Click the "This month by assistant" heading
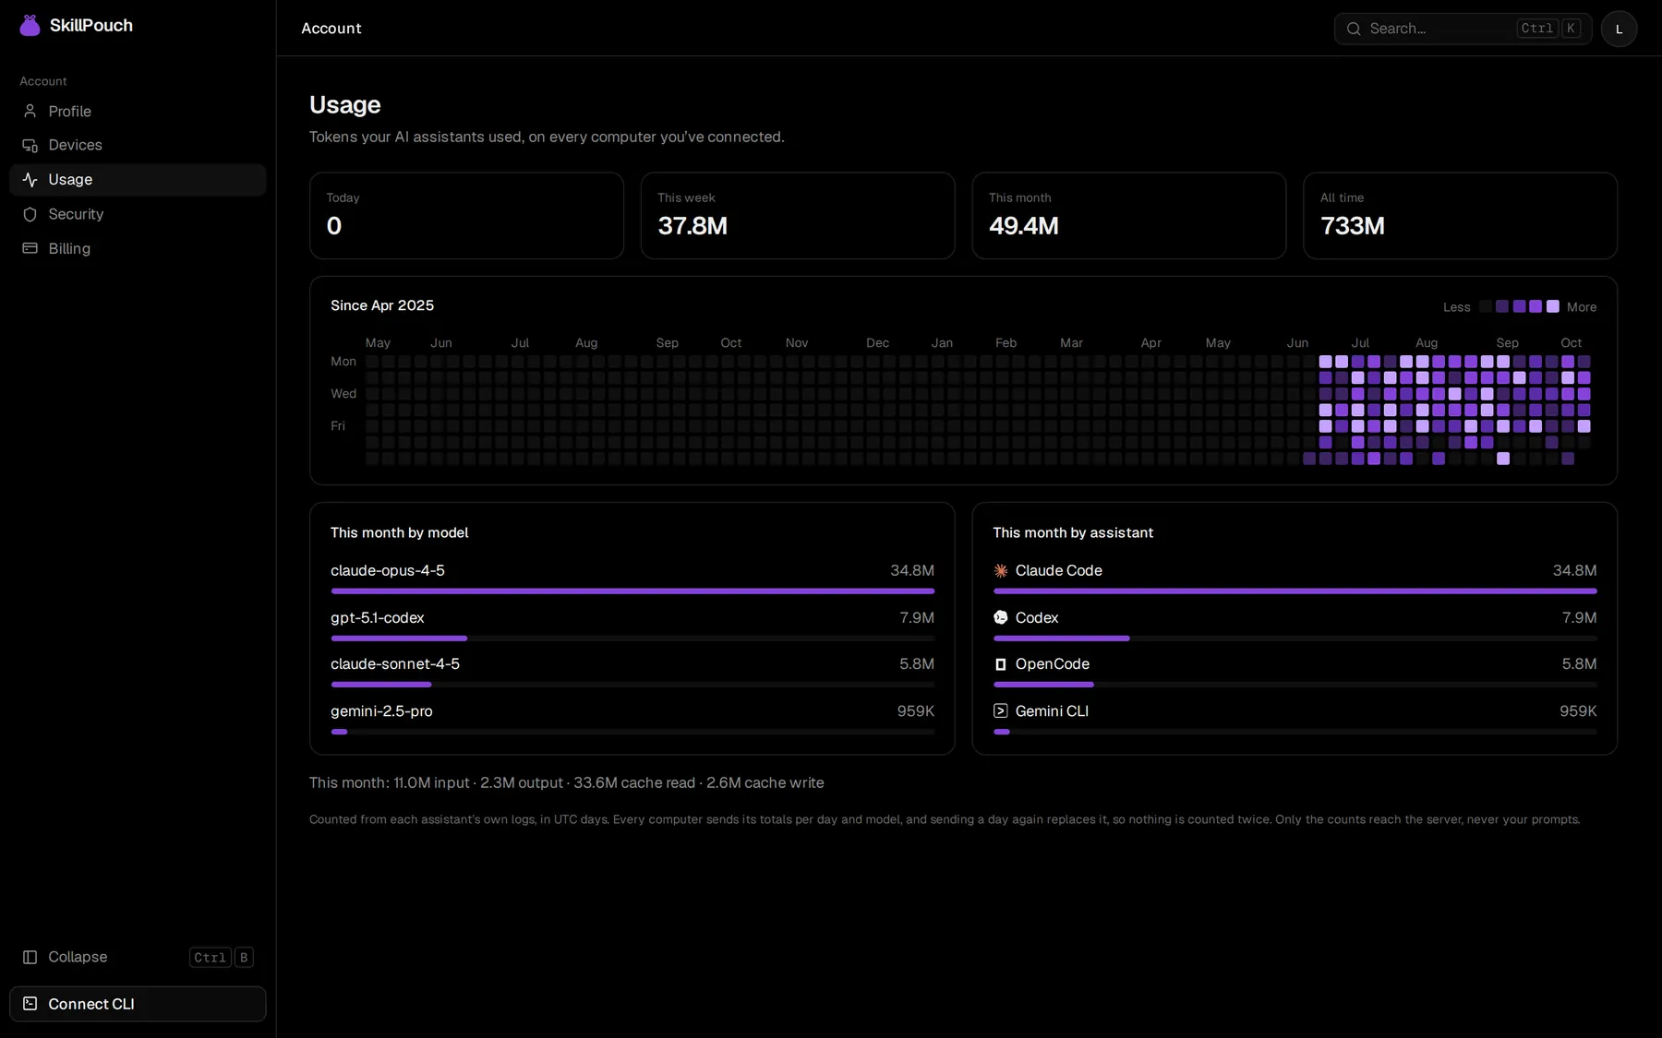This screenshot has width=1662, height=1038. click(1073, 533)
